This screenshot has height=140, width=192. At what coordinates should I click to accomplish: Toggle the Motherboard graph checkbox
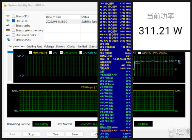tap(31, 53)
